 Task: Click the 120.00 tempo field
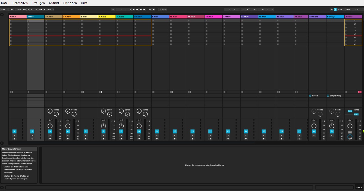click(18, 9)
